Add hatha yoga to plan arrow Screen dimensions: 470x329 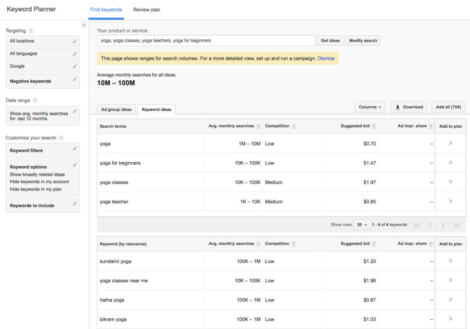450,299
